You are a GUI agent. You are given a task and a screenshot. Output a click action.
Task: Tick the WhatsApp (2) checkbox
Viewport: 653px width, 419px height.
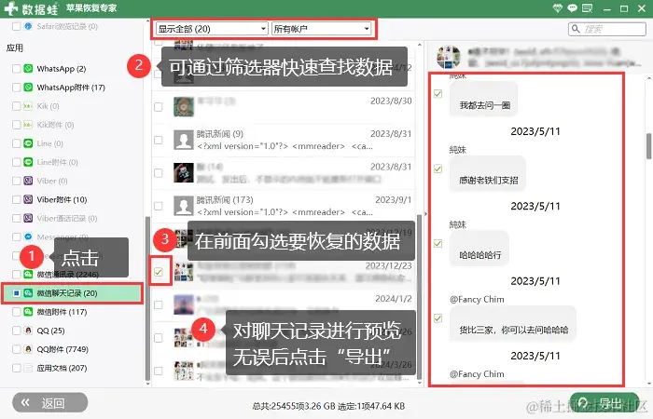coord(16,69)
